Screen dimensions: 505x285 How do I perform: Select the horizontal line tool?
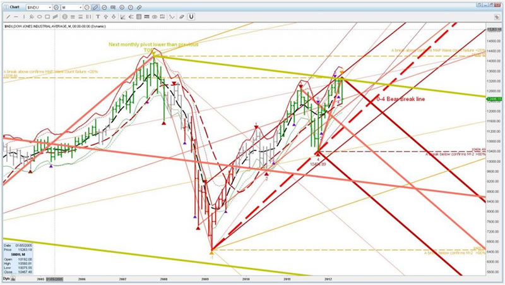pos(16,17)
